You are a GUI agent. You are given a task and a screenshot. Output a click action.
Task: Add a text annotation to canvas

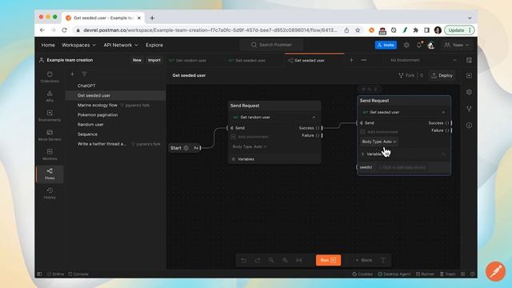coord(383,260)
